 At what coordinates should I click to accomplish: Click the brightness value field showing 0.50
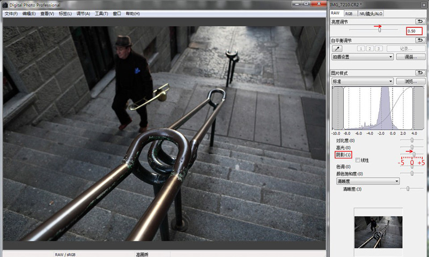pyautogui.click(x=414, y=31)
